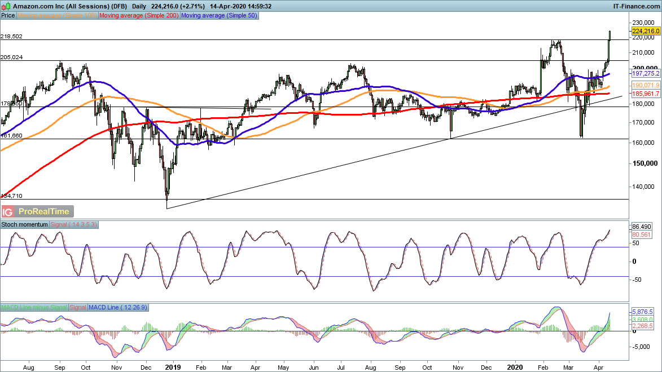Click the -50 level on the Stoch axis
The width and height of the screenshot is (662, 372).
pos(636,280)
